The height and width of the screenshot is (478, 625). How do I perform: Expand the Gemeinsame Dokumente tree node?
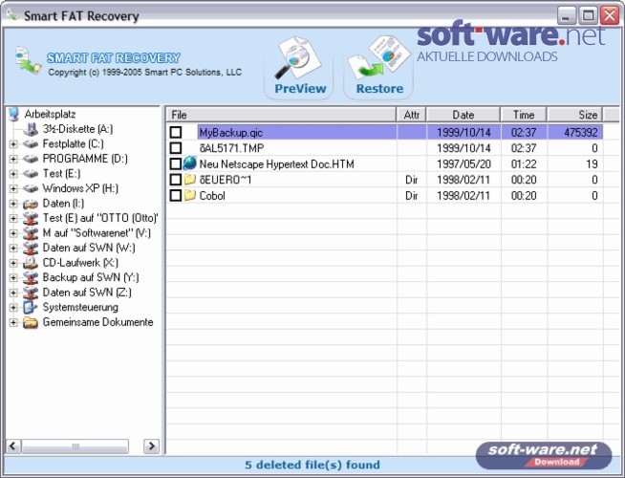pyautogui.click(x=13, y=322)
